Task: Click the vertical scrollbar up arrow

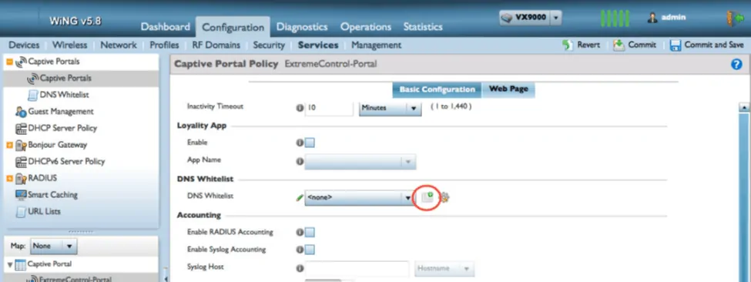Action: point(744,107)
